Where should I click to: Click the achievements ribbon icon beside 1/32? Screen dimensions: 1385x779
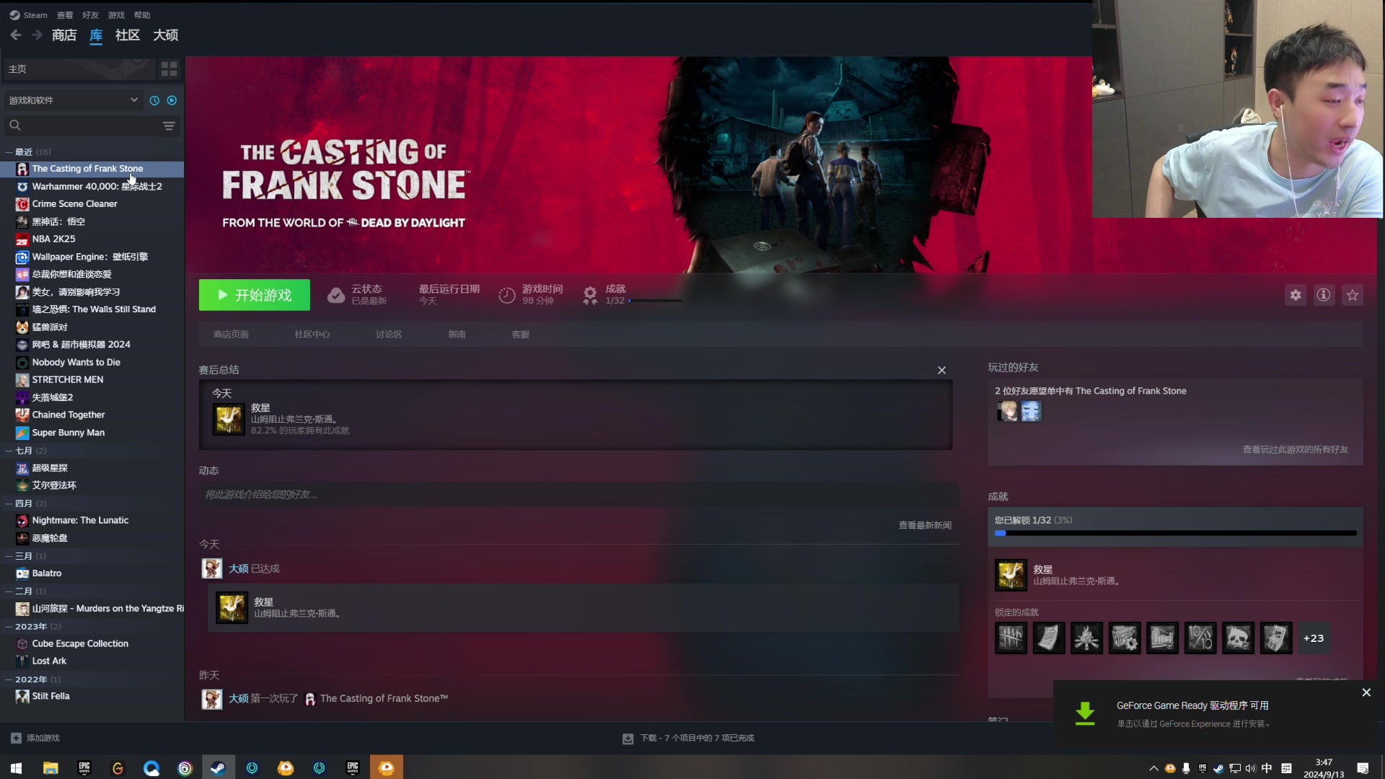coord(590,295)
